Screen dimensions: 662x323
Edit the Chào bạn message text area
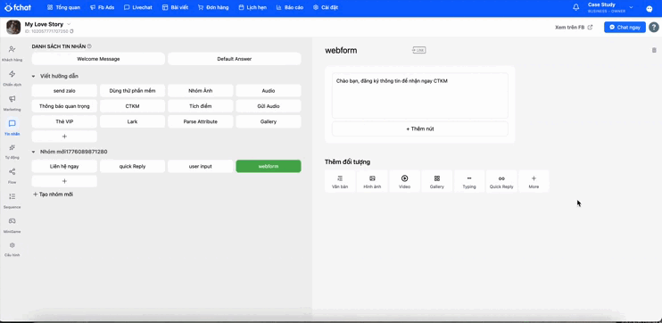click(x=420, y=95)
